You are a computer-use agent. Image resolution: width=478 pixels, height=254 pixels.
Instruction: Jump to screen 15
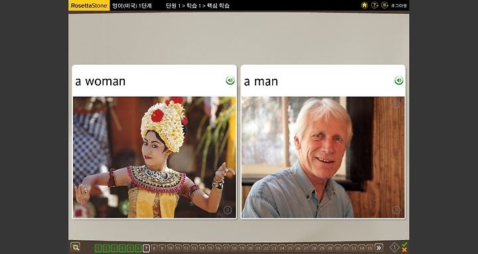point(210,249)
